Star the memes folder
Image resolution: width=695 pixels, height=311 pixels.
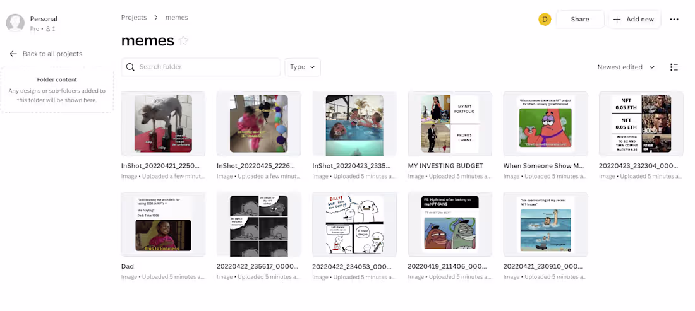pyautogui.click(x=183, y=41)
